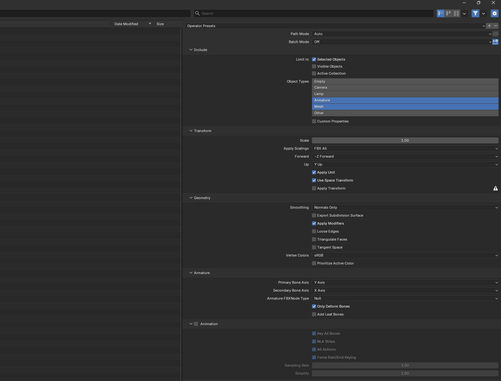Open the Apply Scalings dropdown
The image size is (501, 381).
coord(405,148)
